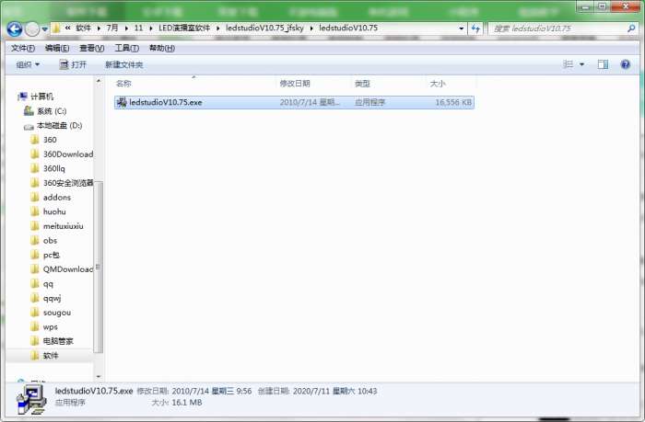Open the address bar history dropdown
The image size is (645, 422).
click(x=461, y=29)
